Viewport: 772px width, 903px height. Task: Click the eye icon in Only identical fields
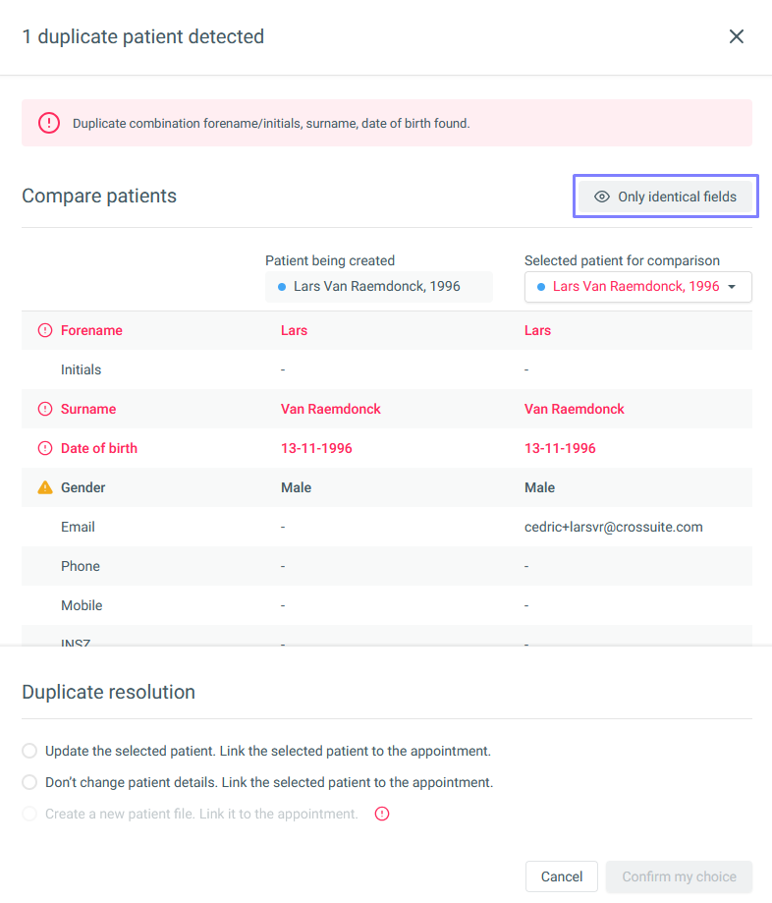602,197
